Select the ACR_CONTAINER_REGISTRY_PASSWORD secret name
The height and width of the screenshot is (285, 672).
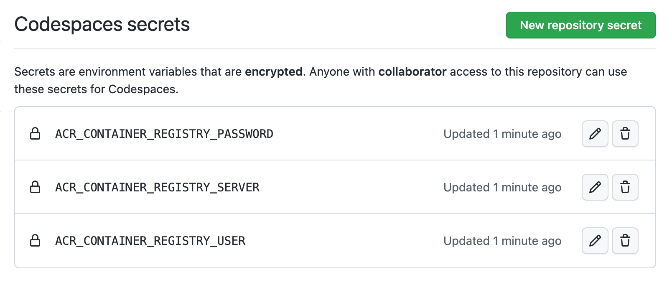[x=164, y=134]
